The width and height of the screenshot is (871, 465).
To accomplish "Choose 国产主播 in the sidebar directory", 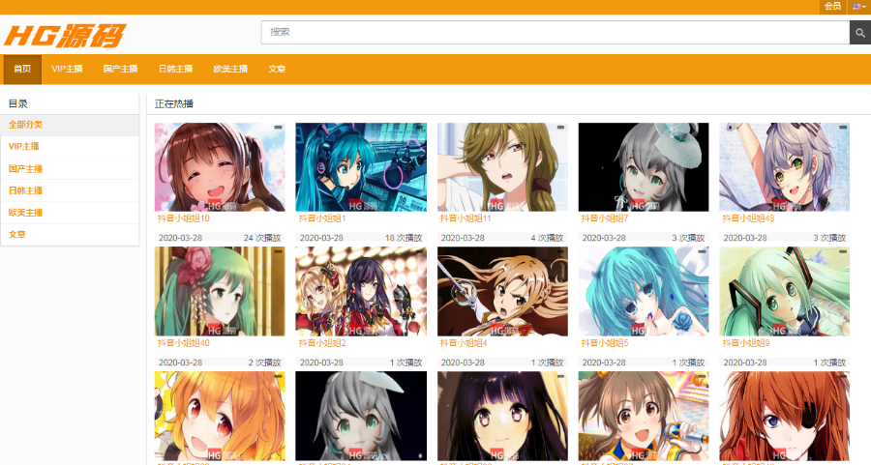I will coord(70,168).
